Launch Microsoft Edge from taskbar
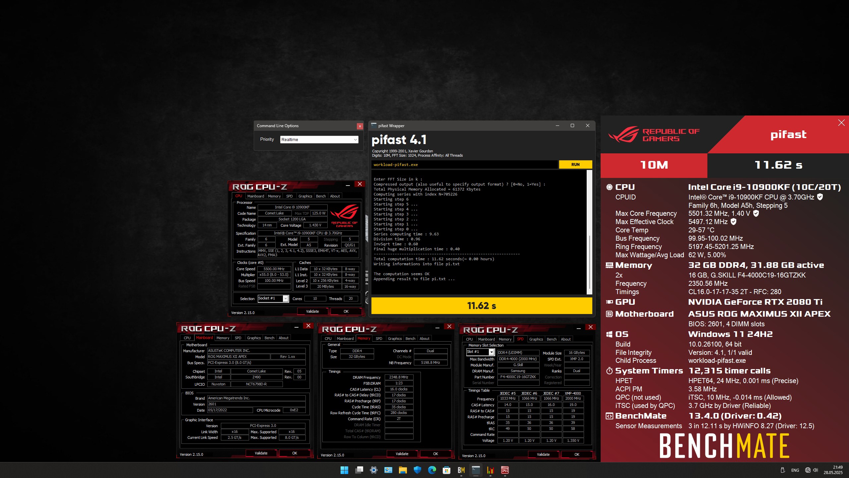This screenshot has height=478, width=849. tap(432, 470)
